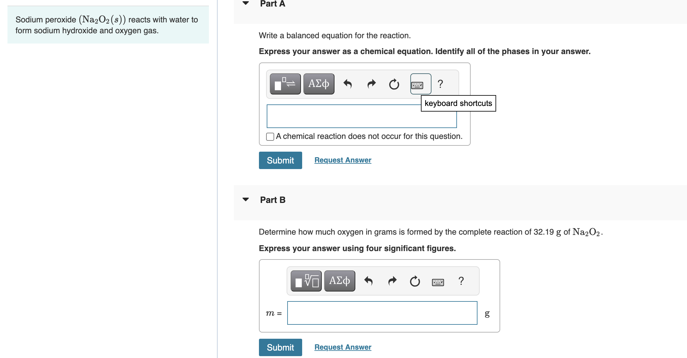The height and width of the screenshot is (358, 687).
Task: Open help via the question mark in Part A
Action: pyautogui.click(x=440, y=83)
